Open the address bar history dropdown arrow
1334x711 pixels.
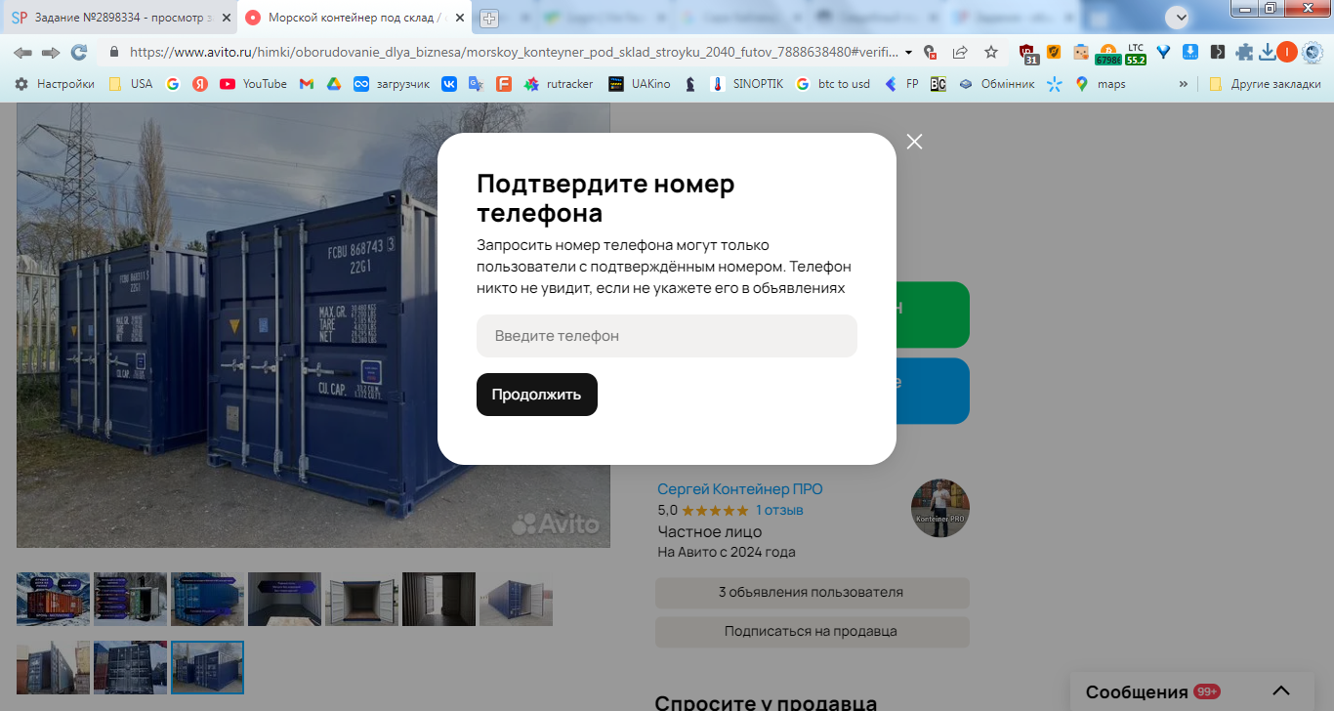[909, 53]
